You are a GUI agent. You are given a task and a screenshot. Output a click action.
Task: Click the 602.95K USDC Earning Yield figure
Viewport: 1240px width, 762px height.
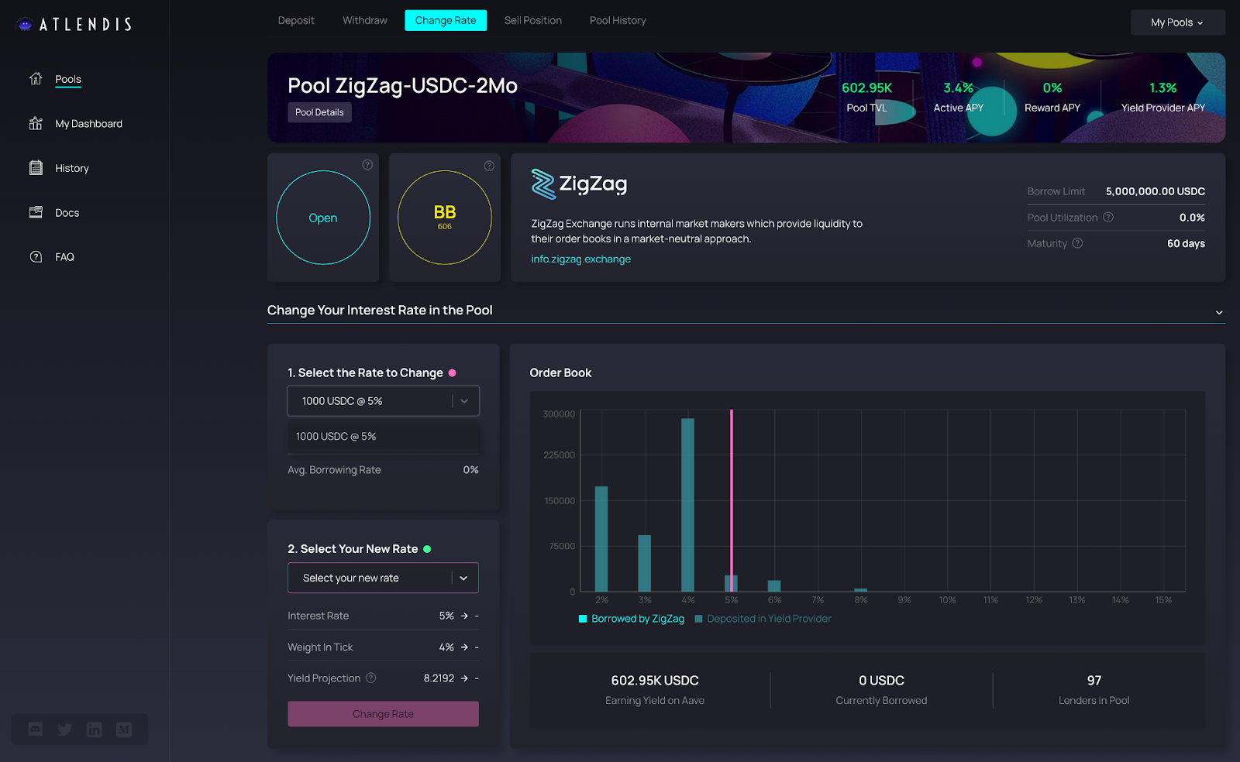click(x=655, y=681)
